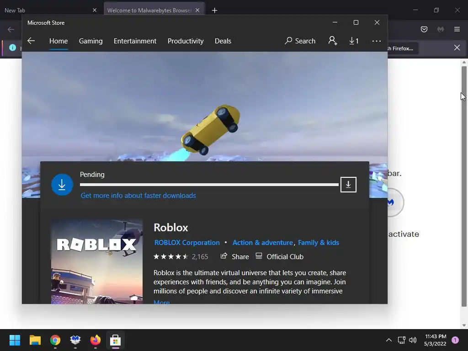Open the Official Club link
Viewport: 468px width, 351px height.
(x=280, y=257)
